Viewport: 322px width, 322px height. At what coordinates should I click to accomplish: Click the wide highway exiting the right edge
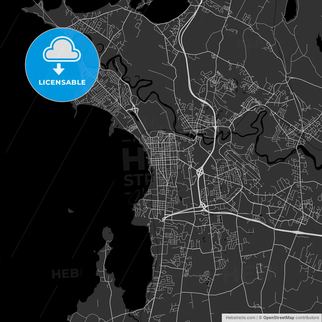coord(309,233)
